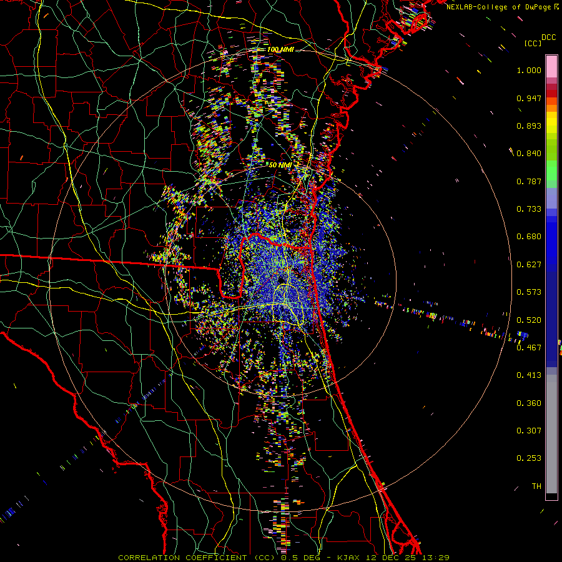The image size is (562, 562).
Task: Click the 0.413 legend value
Action: (x=529, y=375)
